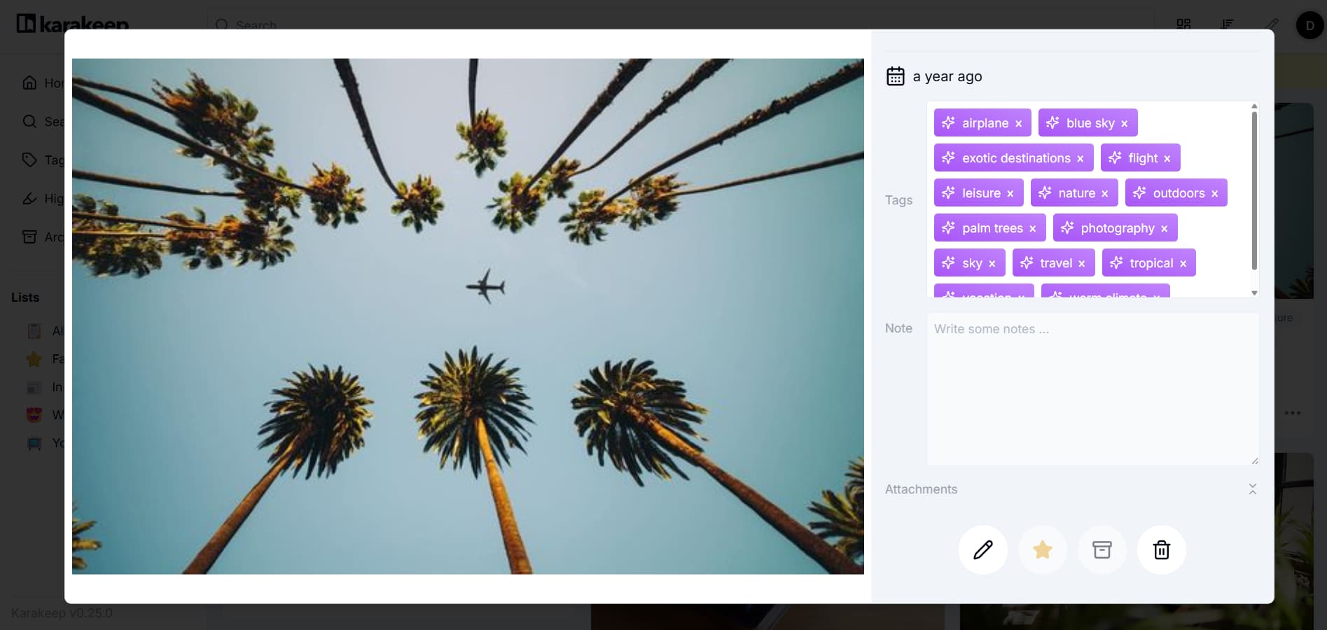Archive the bookmark with box icon
The image size is (1327, 630).
click(1102, 549)
